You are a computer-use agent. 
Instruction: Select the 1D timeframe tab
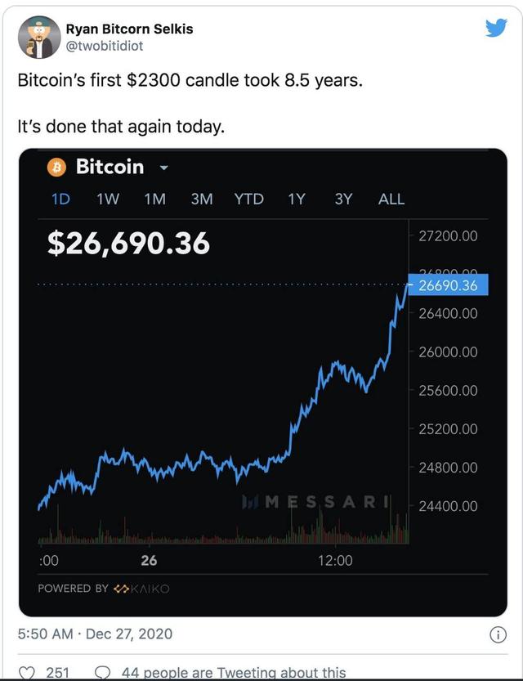tap(61, 199)
